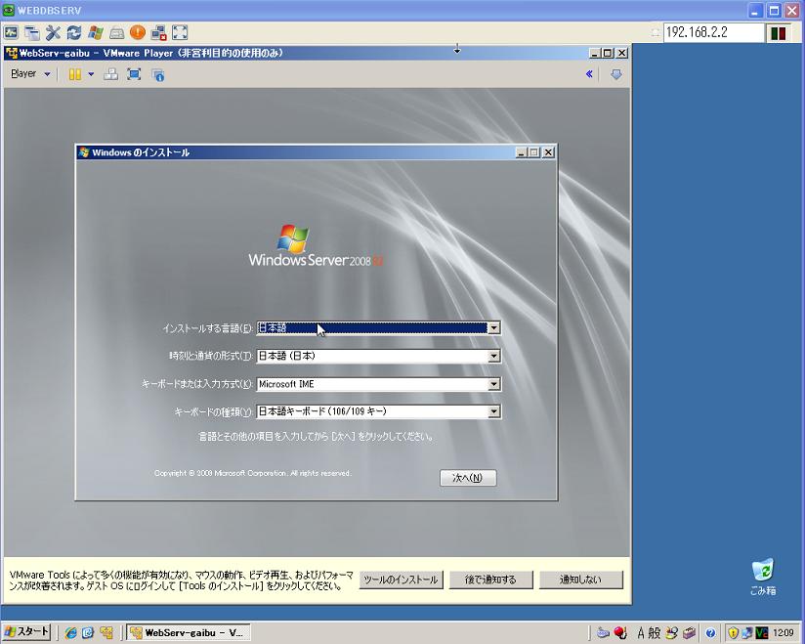Minimize the Windows のインストール dialog
Screen dimensions: 805x644
[x=521, y=152]
